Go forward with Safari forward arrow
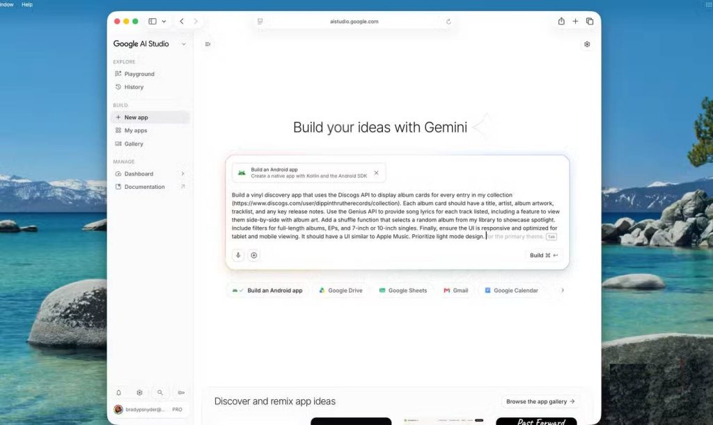The image size is (713, 425). (196, 22)
